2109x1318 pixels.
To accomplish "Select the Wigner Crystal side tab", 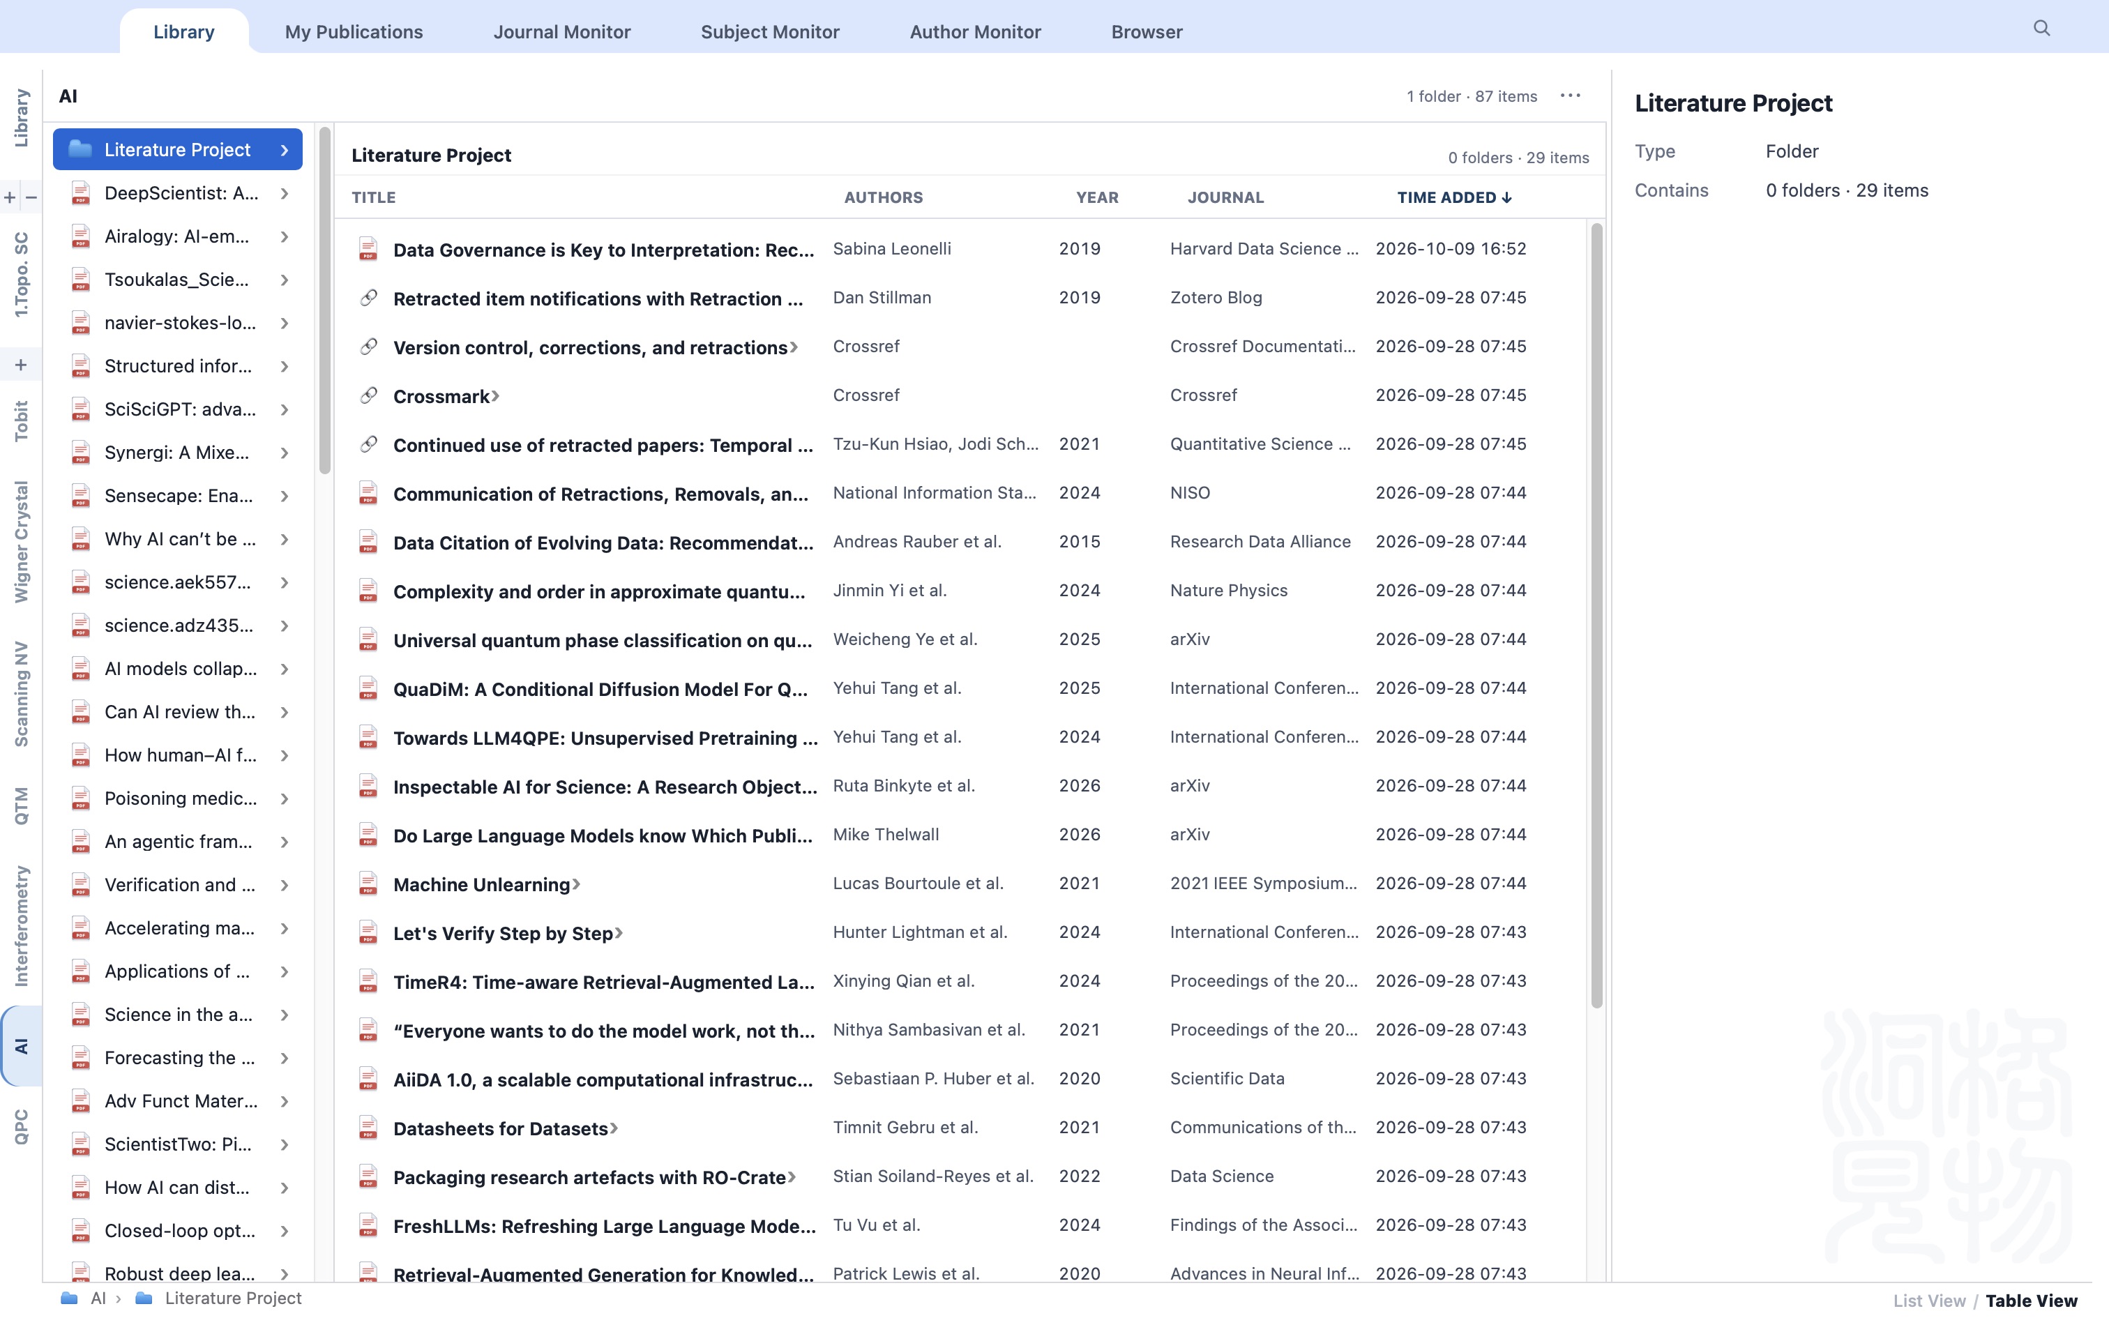I will (x=21, y=541).
